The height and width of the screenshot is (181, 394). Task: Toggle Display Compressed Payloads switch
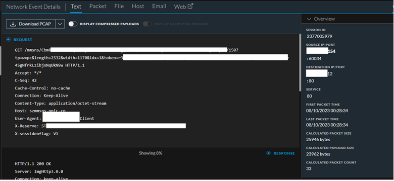(x=73, y=24)
